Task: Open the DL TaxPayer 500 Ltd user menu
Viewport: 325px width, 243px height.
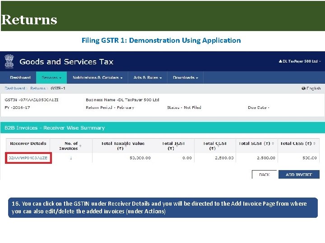Action: coord(300,61)
